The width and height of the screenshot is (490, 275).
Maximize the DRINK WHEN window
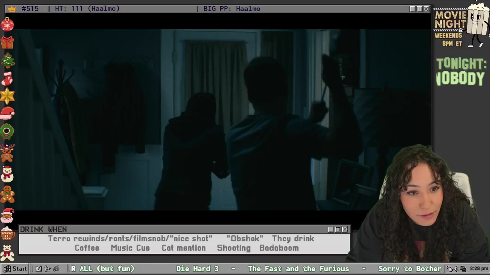338,229
